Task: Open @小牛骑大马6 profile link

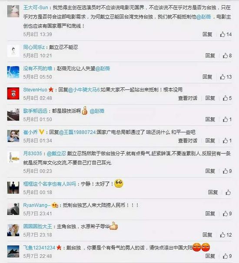Action: coord(84,90)
